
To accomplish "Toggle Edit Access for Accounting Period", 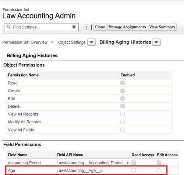I will coord(159,163).
